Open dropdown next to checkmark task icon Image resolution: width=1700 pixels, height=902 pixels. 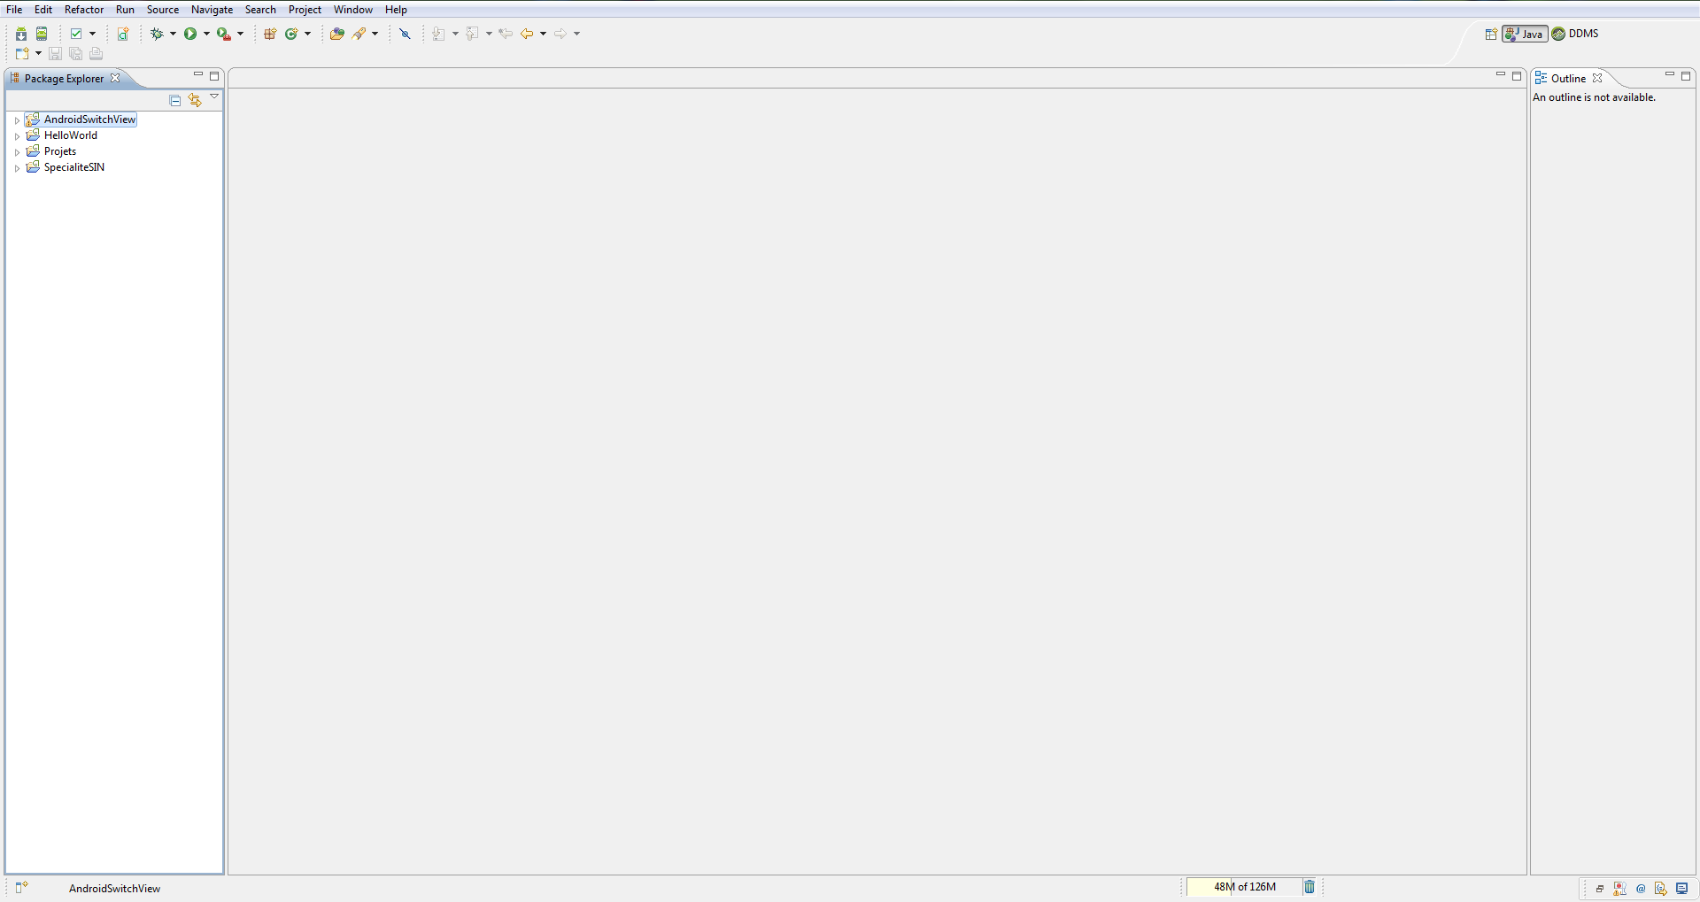pos(92,34)
